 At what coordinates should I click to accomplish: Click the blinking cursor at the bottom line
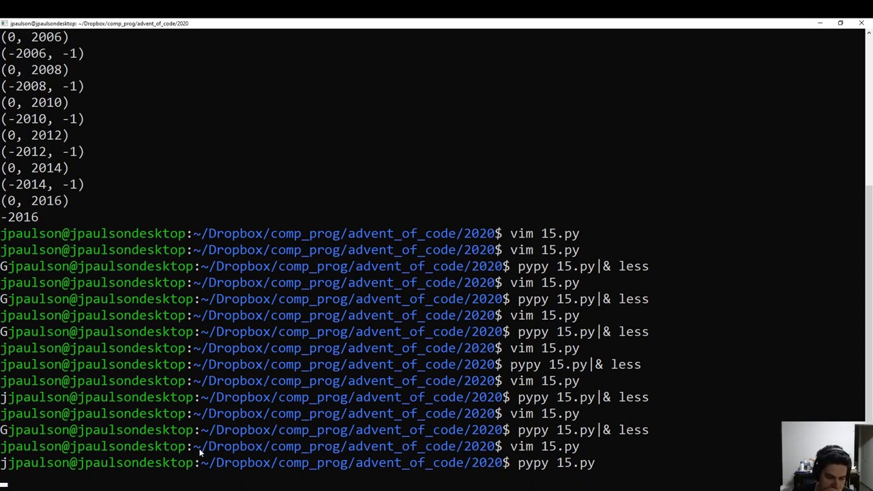(4, 484)
